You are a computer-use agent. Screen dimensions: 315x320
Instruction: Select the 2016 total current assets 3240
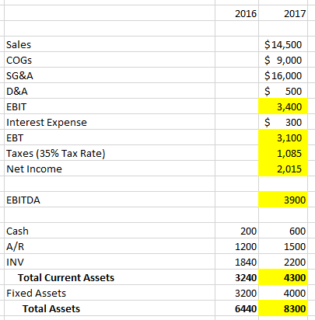pos(236,277)
